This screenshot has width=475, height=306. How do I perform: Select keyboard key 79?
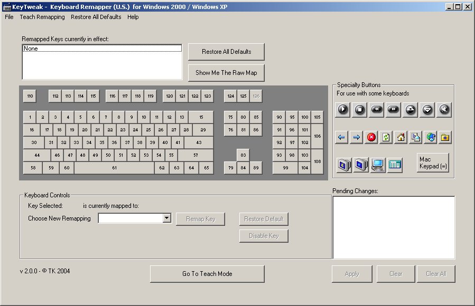click(230, 168)
